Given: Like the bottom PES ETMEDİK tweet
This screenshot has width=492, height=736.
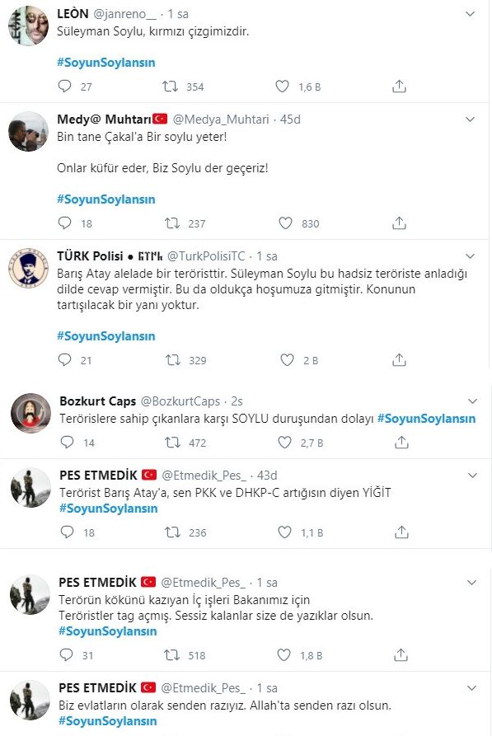Looking at the screenshot, I should coord(287,656).
